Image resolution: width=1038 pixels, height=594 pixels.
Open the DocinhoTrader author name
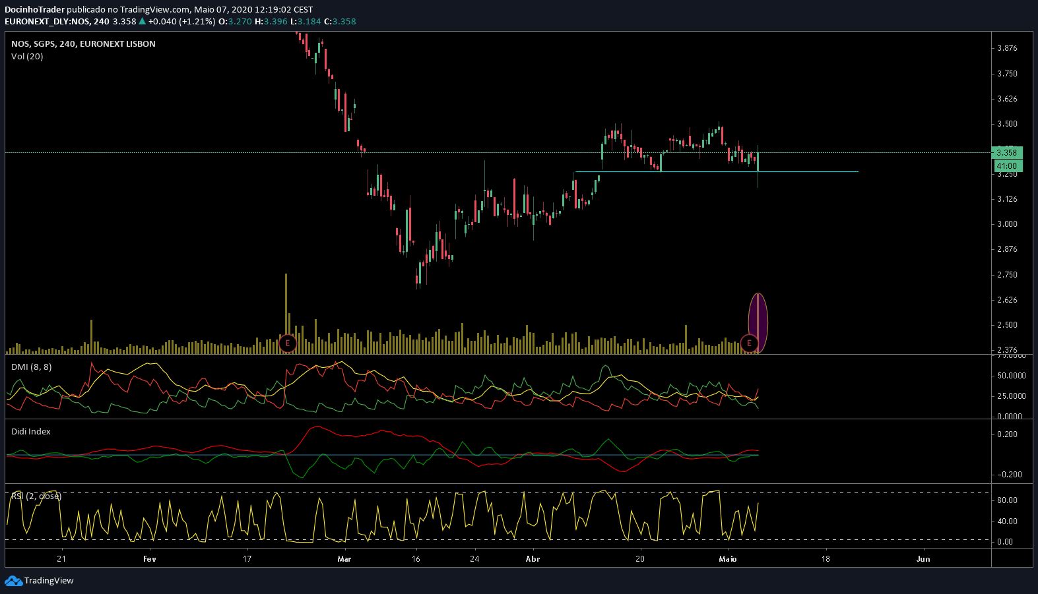[34, 10]
